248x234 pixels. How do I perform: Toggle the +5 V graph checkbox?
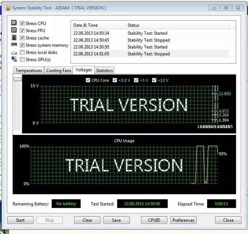136,80
